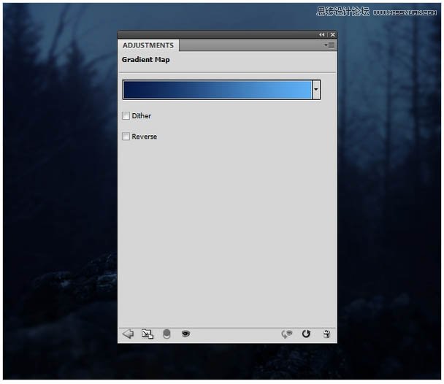Viewport: 444px width, 384px height.
Task: Open the Adjustments panel options menu
Action: (x=329, y=45)
